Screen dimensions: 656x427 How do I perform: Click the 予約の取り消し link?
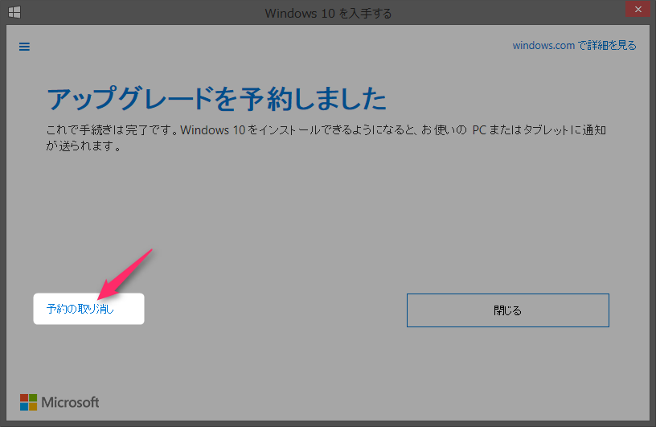point(80,309)
